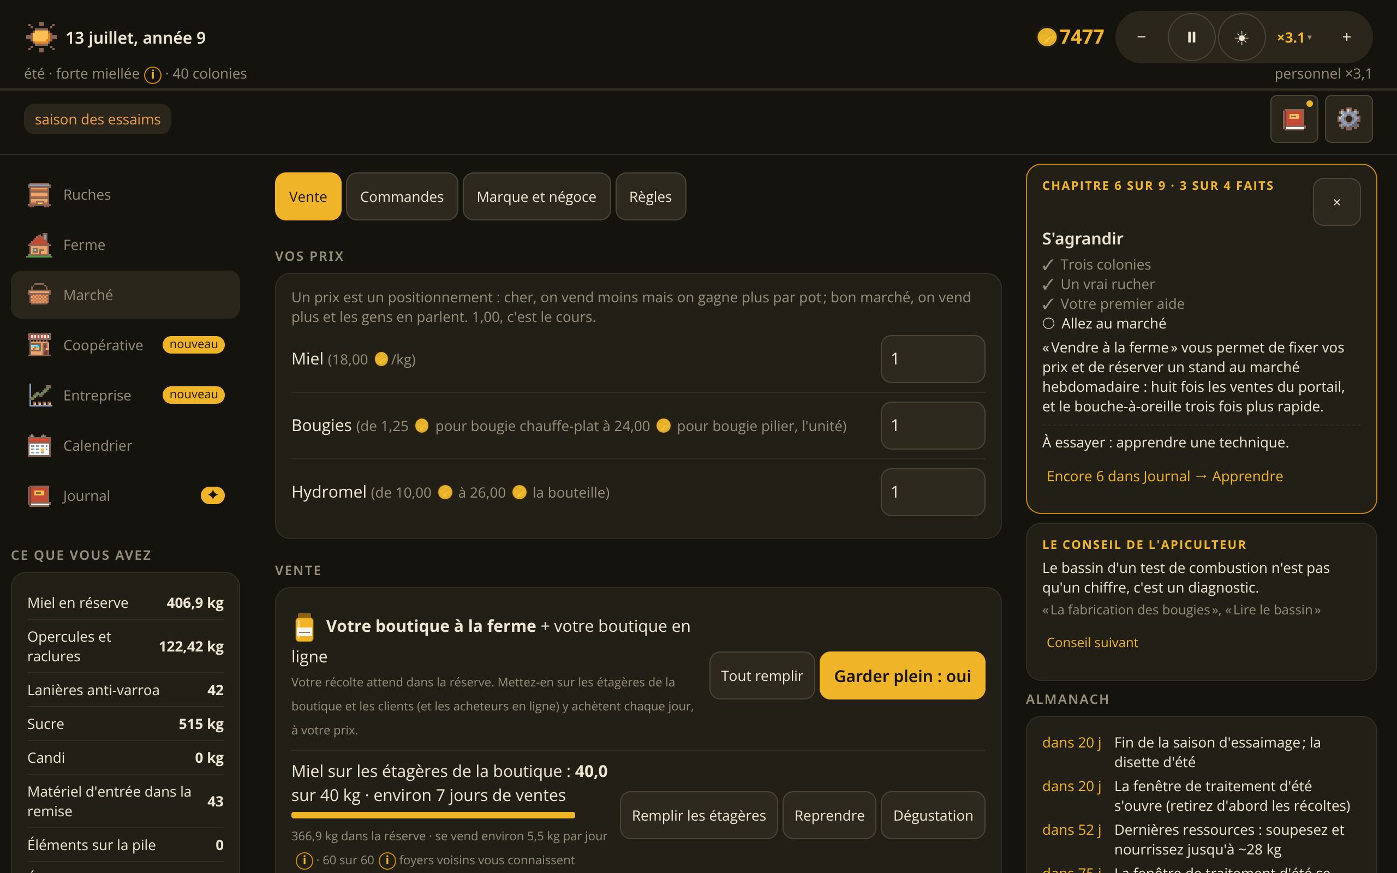The height and width of the screenshot is (873, 1397).
Task: Decrease game speed with minus
Action: pyautogui.click(x=1141, y=37)
